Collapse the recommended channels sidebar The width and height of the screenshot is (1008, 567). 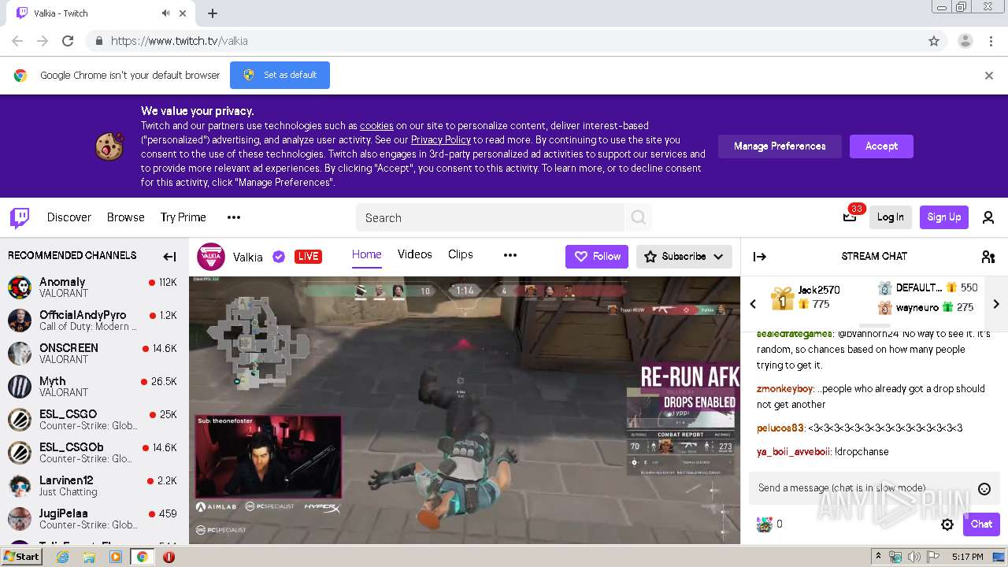pyautogui.click(x=169, y=256)
